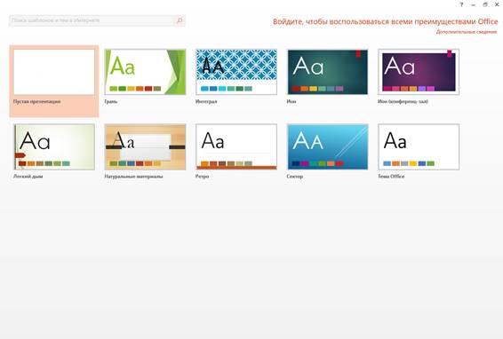Click the Пустая презентация label

[x=37, y=101]
